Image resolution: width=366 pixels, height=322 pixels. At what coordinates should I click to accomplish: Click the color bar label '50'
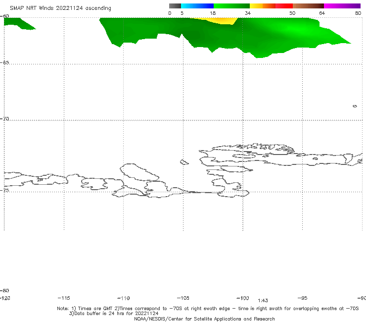[x=292, y=13]
